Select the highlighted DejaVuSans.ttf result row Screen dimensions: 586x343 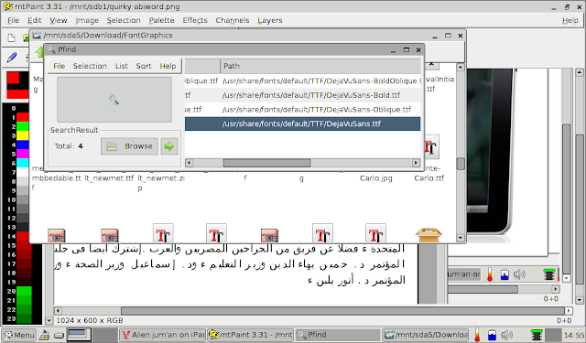[303, 123]
